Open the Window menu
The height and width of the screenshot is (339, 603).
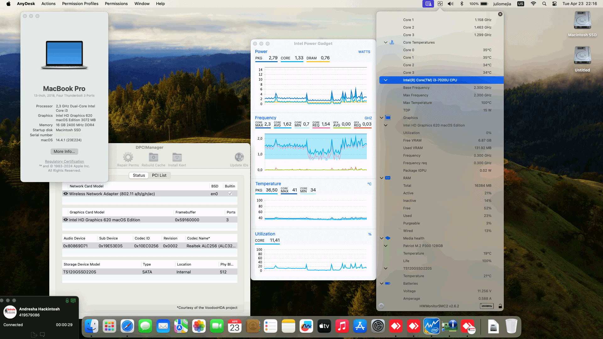pos(142,4)
